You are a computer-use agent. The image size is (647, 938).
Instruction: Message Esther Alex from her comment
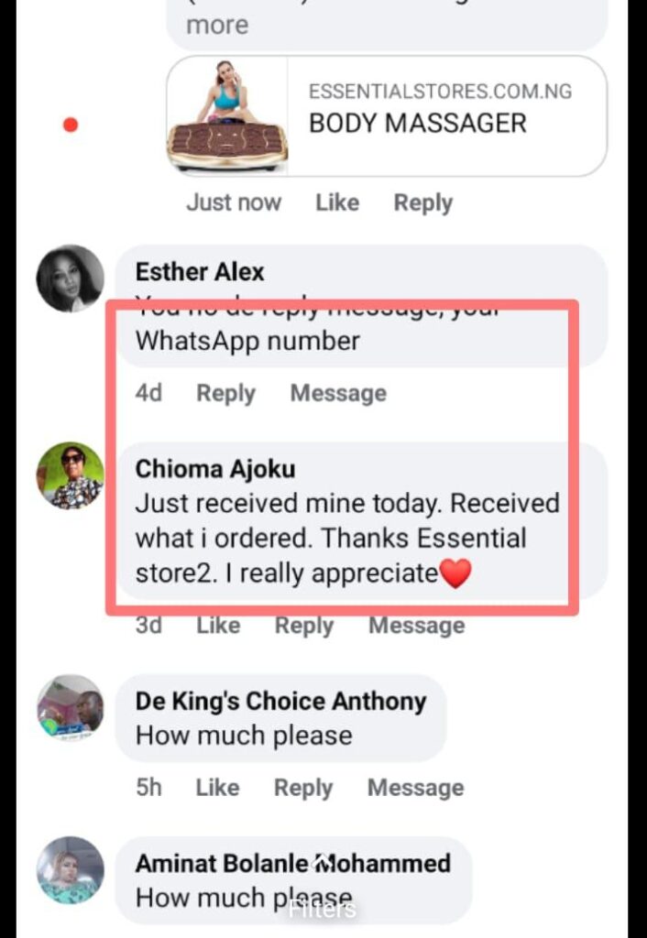click(338, 394)
